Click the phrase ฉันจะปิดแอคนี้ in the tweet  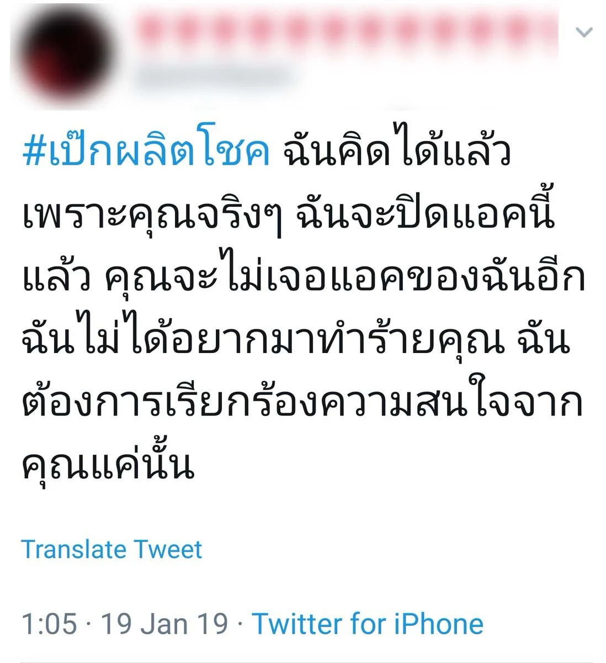[x=425, y=215]
